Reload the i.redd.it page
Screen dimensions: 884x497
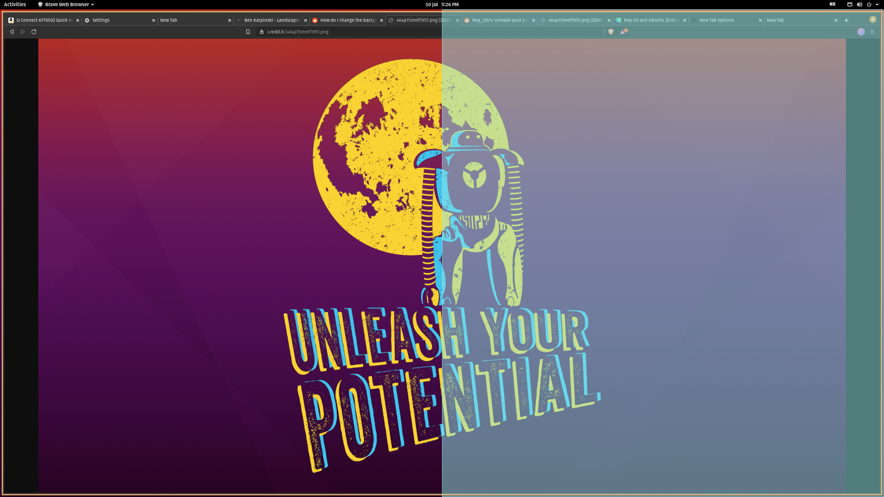33,31
